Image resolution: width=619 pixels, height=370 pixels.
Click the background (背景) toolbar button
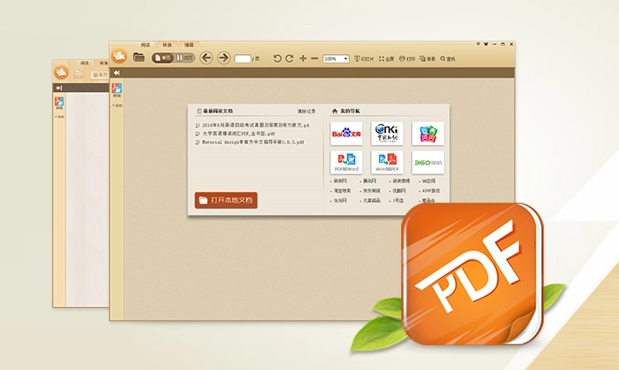click(x=428, y=58)
